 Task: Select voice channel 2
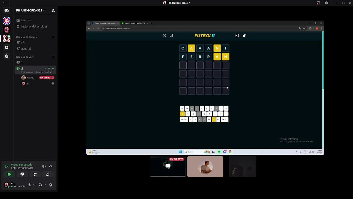(35, 70)
